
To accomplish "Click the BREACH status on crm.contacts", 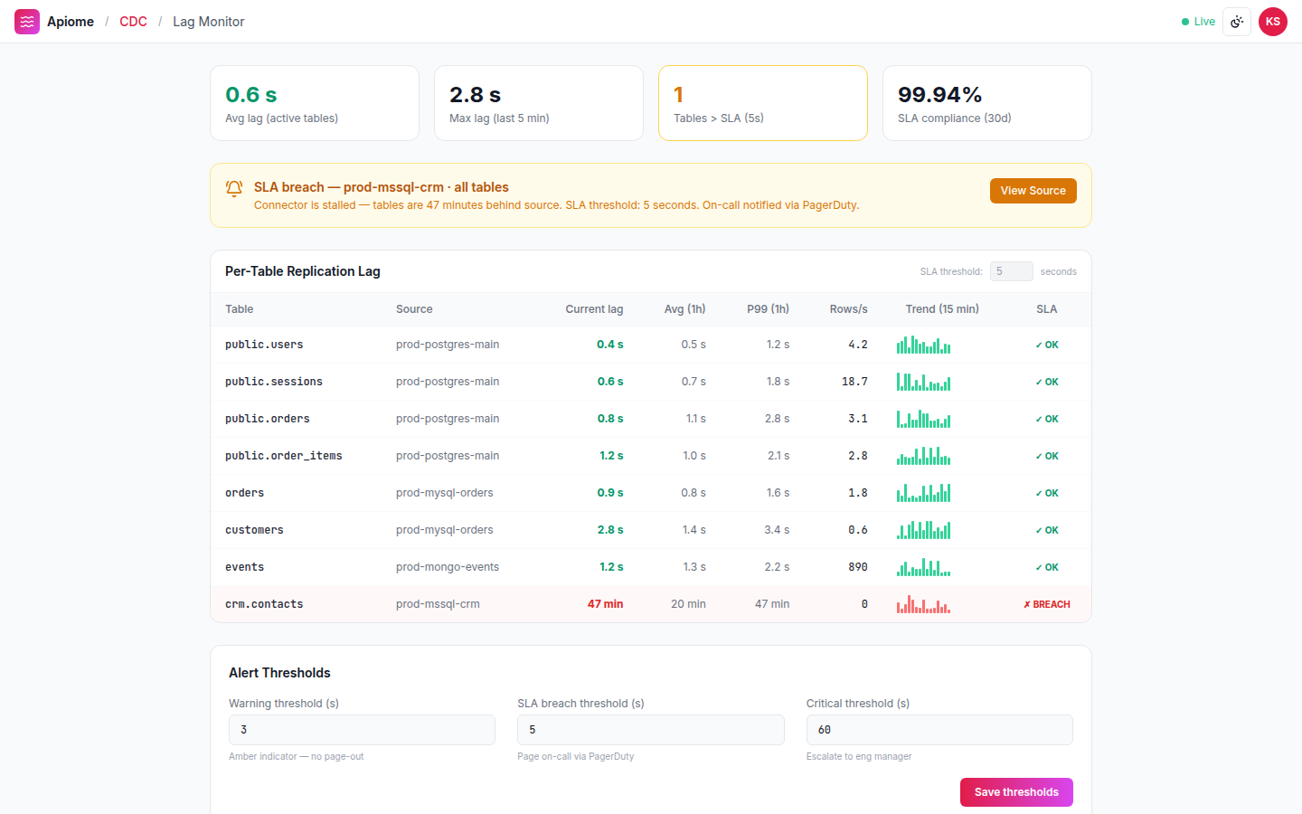I will [x=1046, y=604].
